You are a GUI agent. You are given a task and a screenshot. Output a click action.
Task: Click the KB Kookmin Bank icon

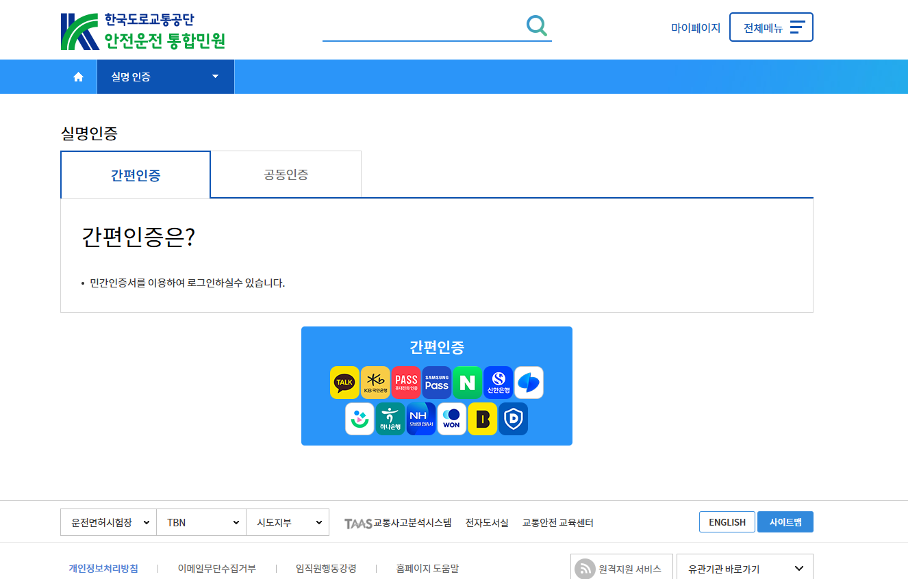[375, 383]
